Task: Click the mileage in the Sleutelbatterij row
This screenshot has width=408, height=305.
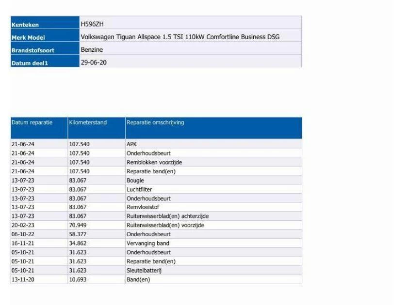Action: tap(78, 271)
